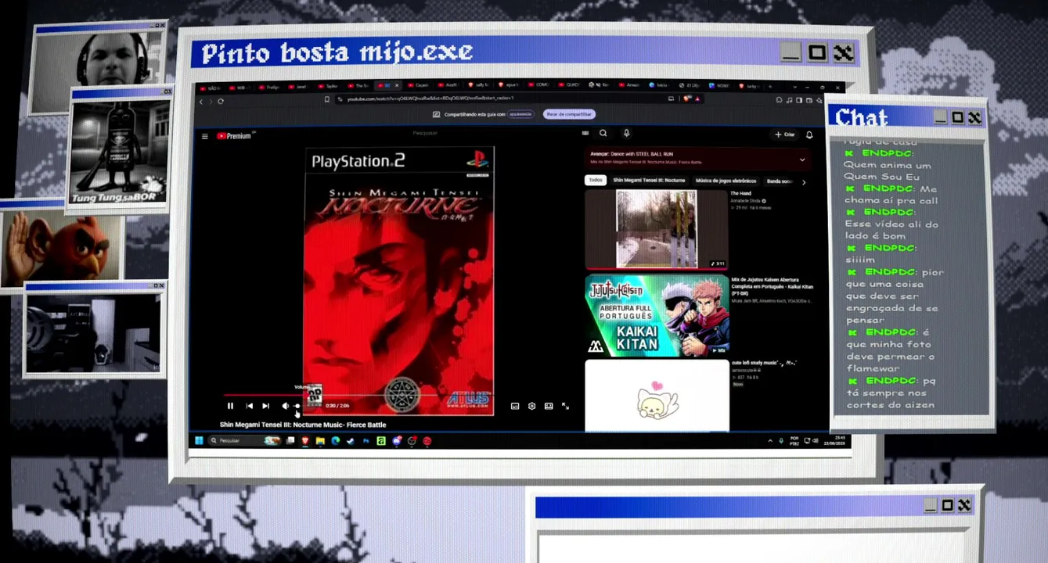Click the Criar create button
This screenshot has width=1048, height=563.
tap(785, 134)
